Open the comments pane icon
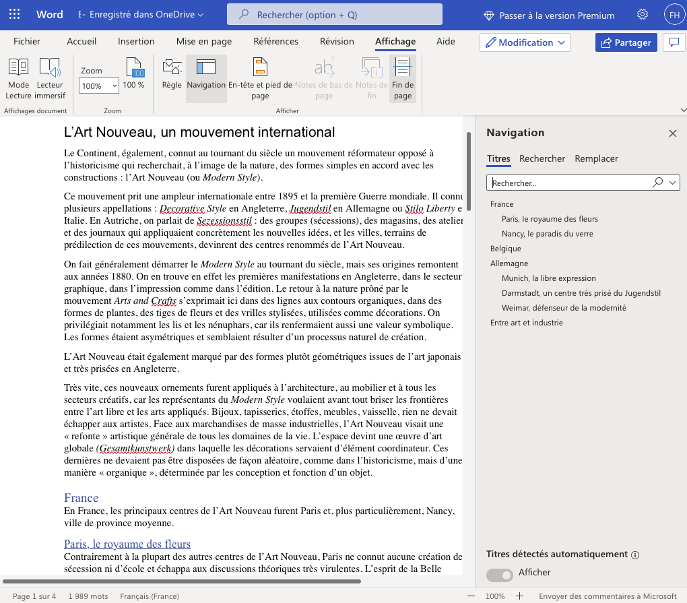Image resolution: width=687 pixels, height=603 pixels. pyautogui.click(x=674, y=42)
